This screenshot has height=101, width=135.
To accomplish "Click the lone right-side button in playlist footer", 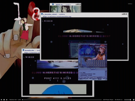I will (104, 78).
